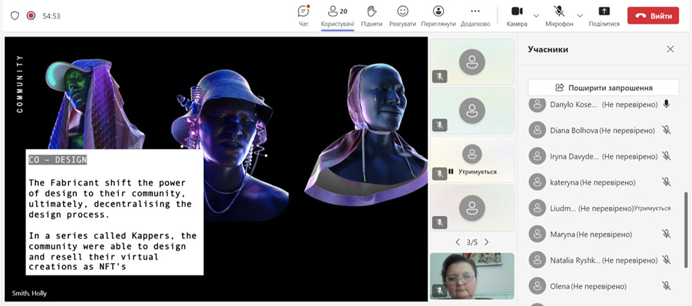Click the 54:53 meeting timer

coord(51,16)
